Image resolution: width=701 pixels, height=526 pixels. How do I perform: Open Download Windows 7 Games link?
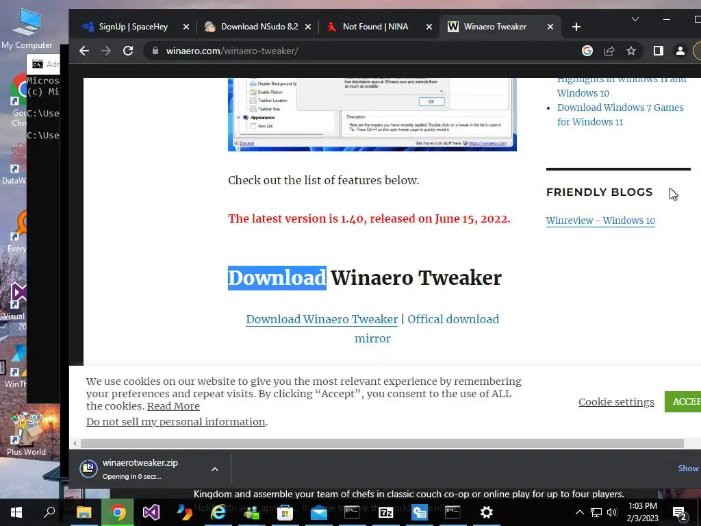pos(620,115)
